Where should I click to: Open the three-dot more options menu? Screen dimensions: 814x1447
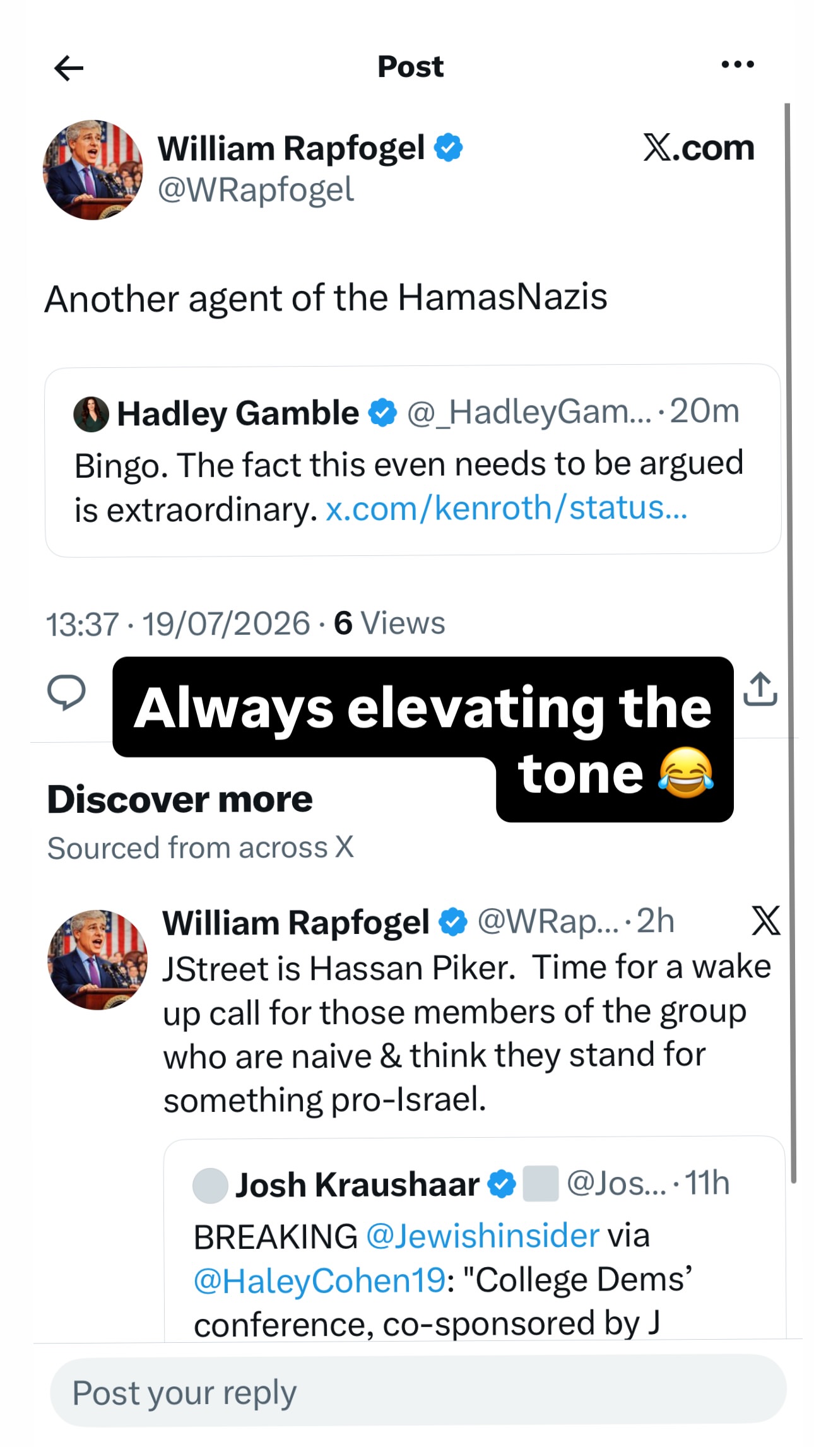click(x=738, y=64)
